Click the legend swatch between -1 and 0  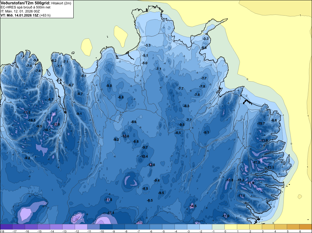[x=218, y=227]
